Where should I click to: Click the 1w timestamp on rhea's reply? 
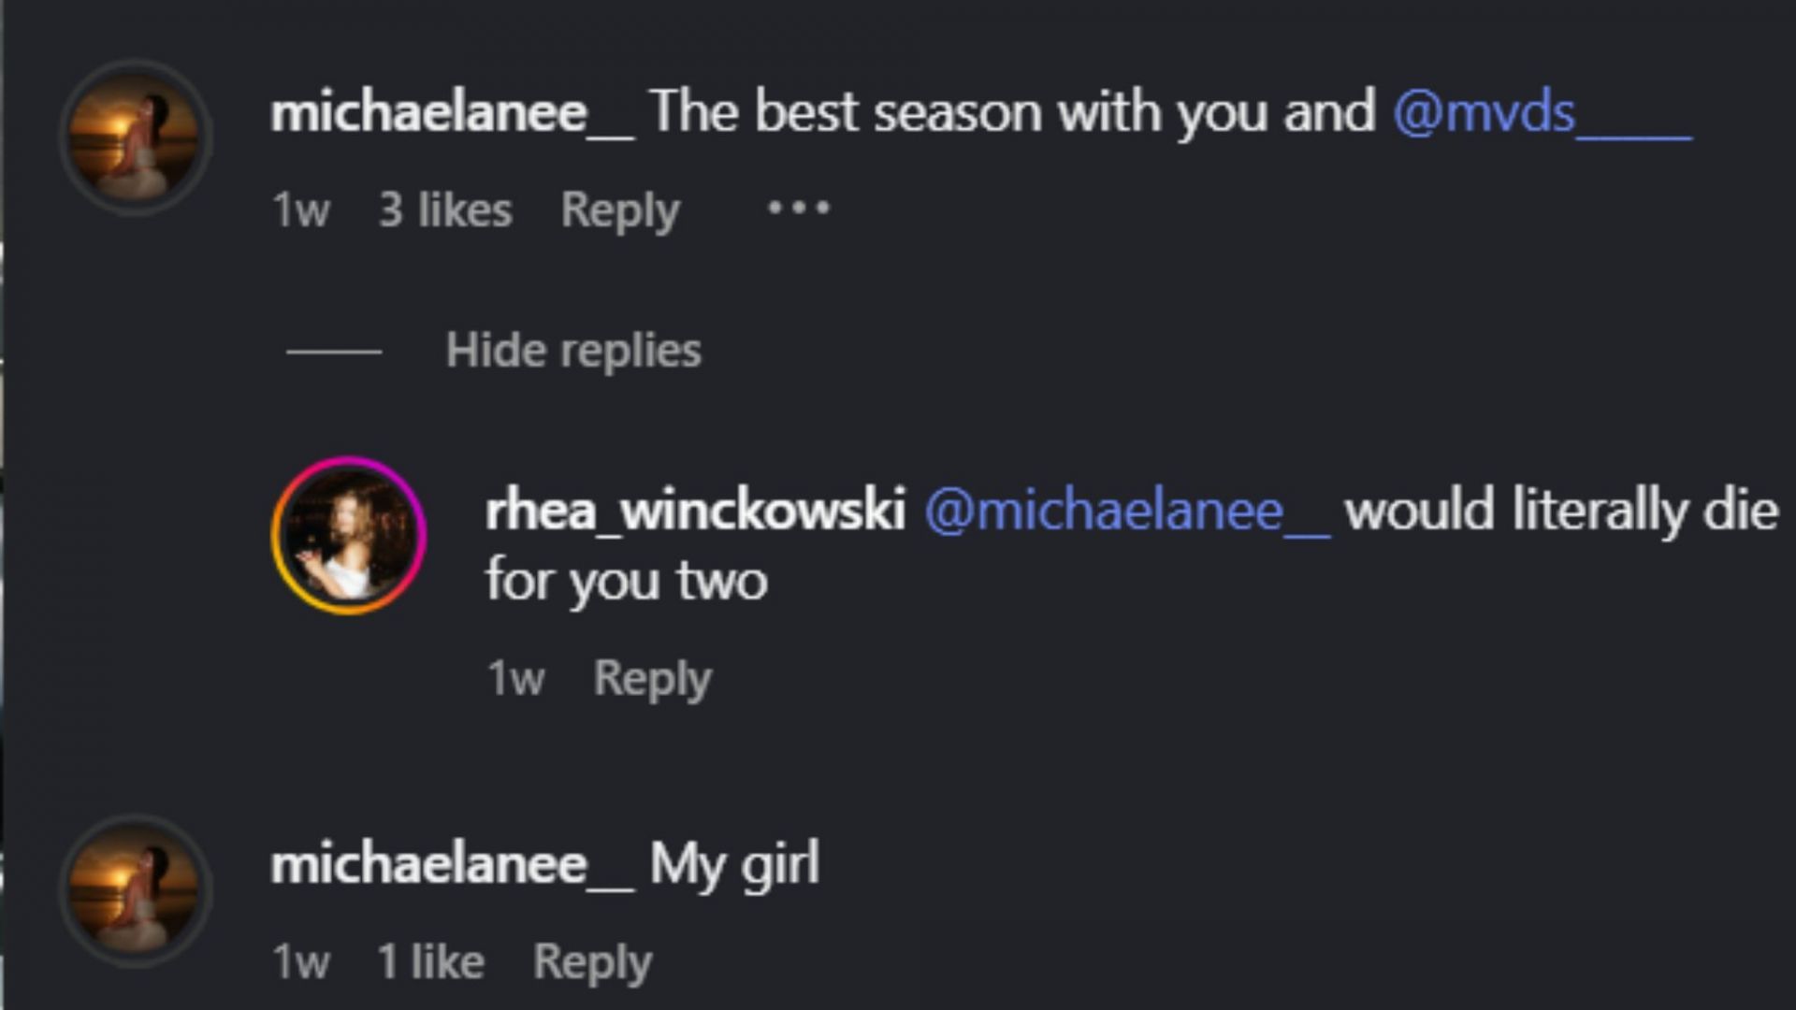[x=515, y=679]
